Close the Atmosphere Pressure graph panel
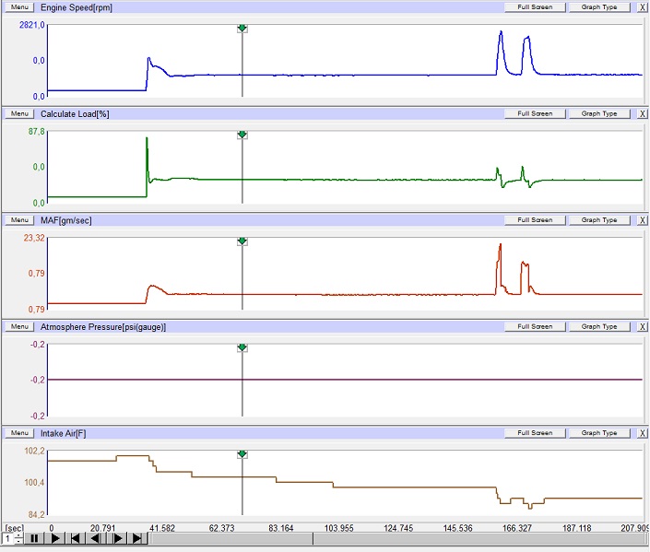 click(642, 326)
